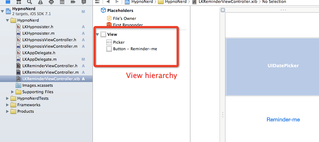Screen dimensions: 319x142
Task: Open the Debug navigator
Action: click(x=62, y=2)
